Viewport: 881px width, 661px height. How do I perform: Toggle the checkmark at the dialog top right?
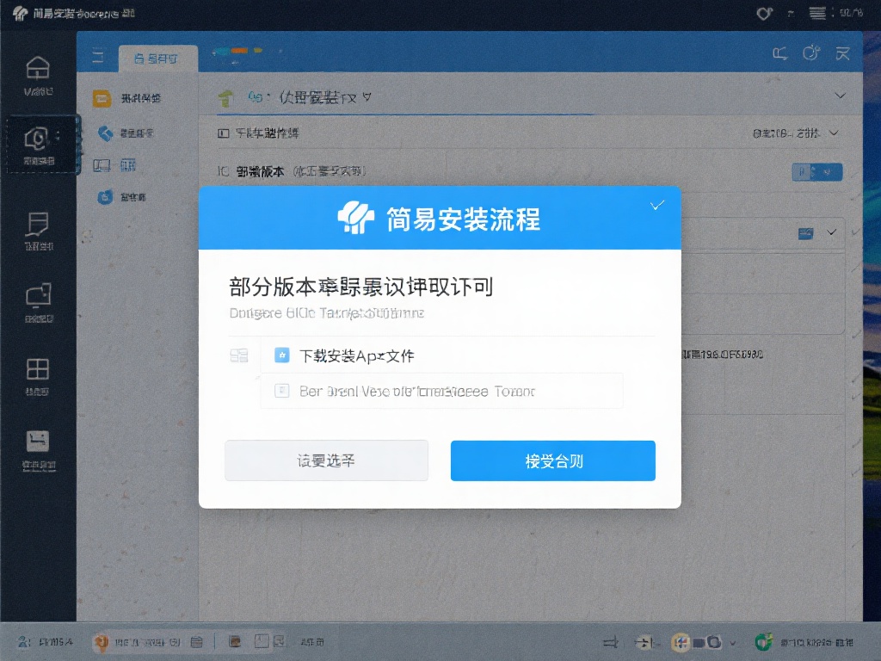658,205
